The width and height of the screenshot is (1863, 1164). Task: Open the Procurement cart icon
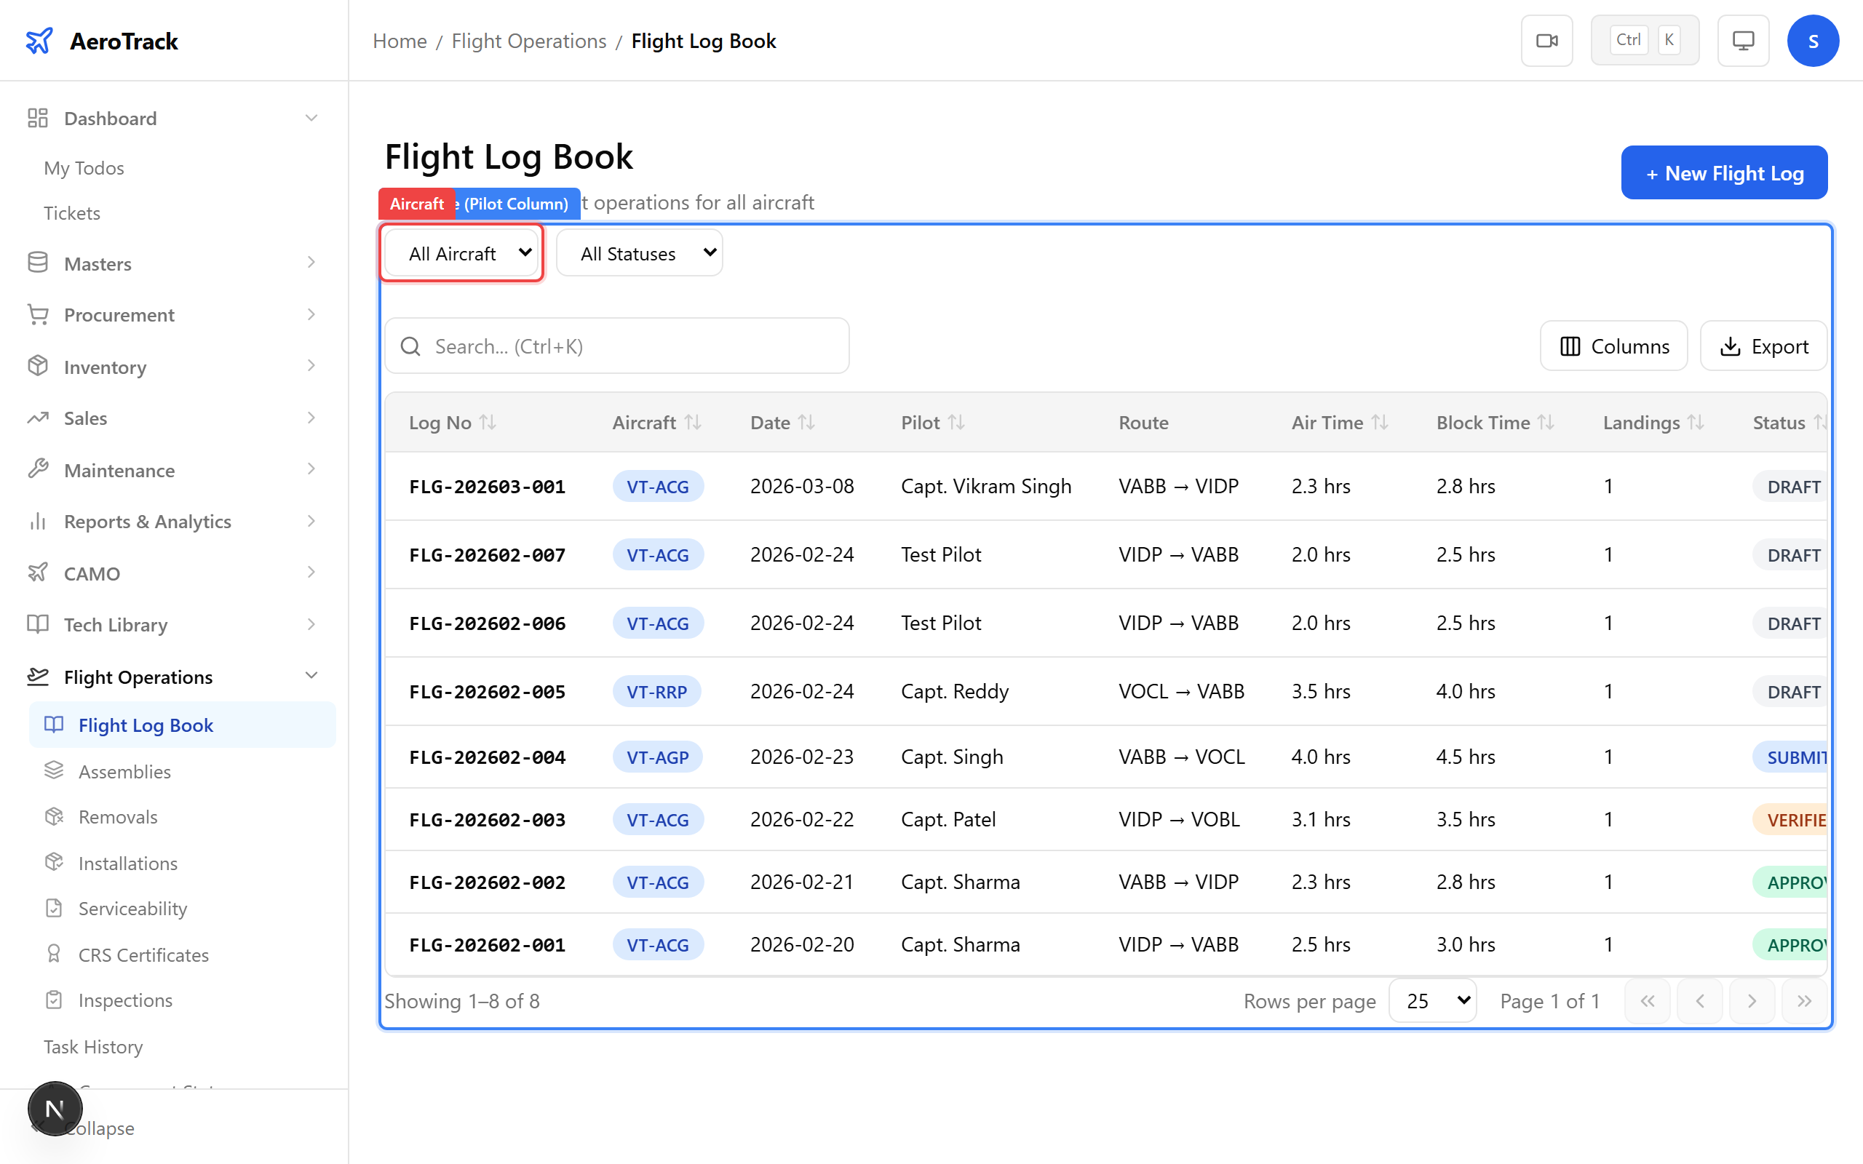point(38,314)
